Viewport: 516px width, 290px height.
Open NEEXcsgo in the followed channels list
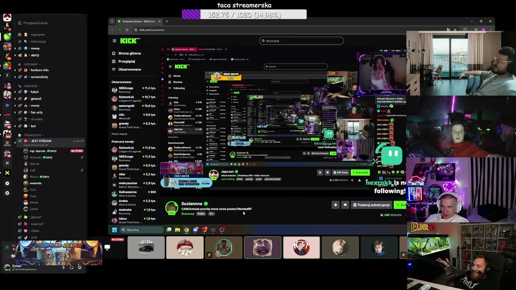(133, 90)
